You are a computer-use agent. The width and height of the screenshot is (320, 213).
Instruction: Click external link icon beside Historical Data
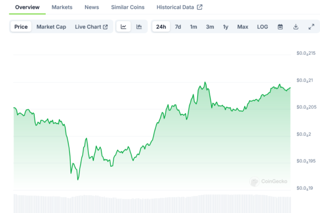199,7
